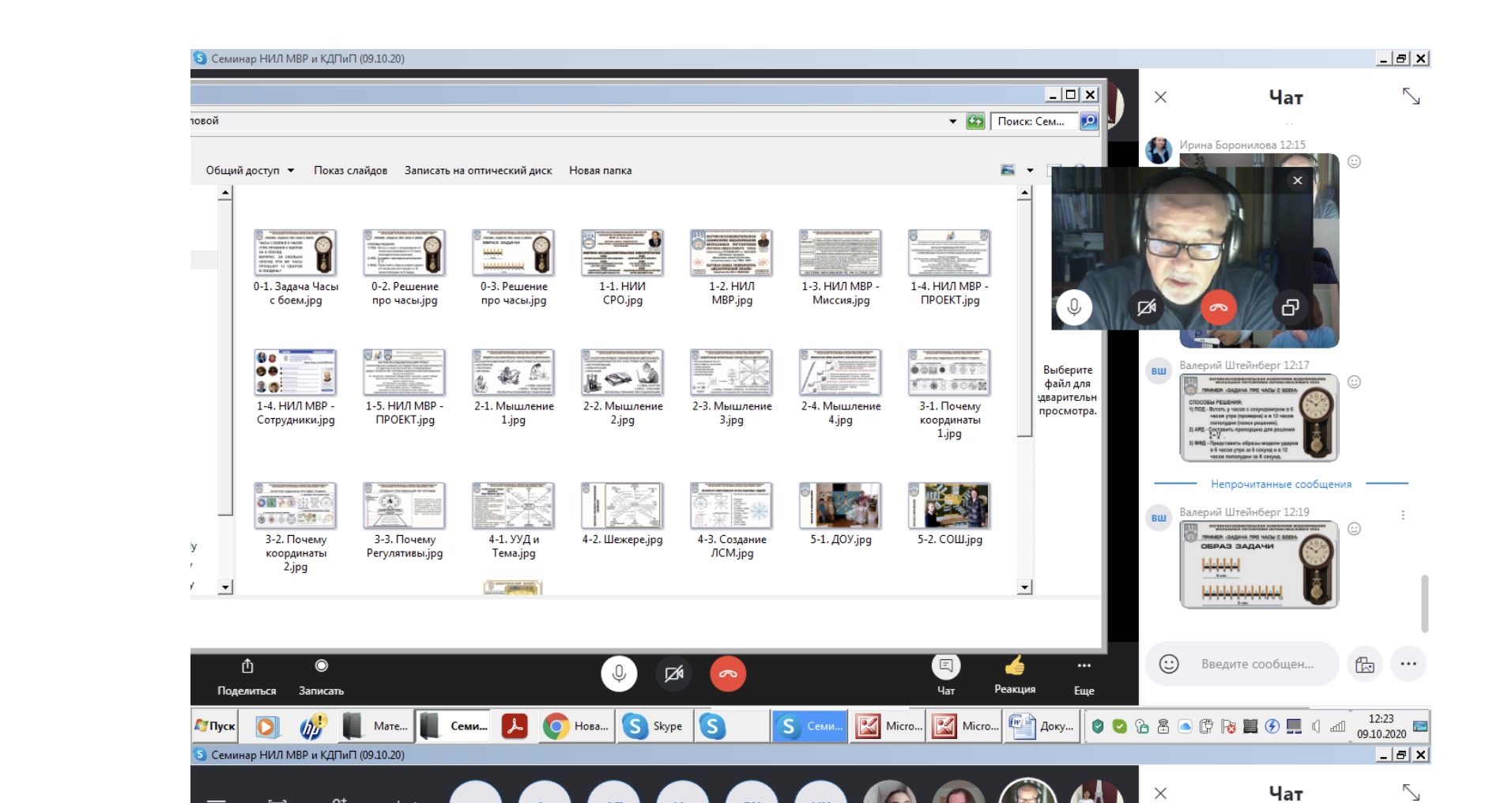Click the pop-out icon on the video preview
Screen dimensions: 1489x803
[x=1290, y=307]
